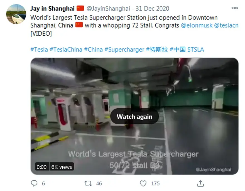
Task: Open the #TeslaChina hashtag
Action: click(66, 50)
